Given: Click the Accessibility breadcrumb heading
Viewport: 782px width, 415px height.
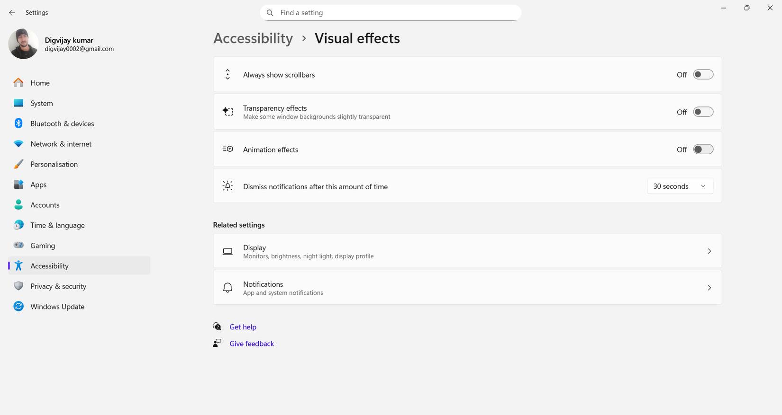Looking at the screenshot, I should 253,38.
